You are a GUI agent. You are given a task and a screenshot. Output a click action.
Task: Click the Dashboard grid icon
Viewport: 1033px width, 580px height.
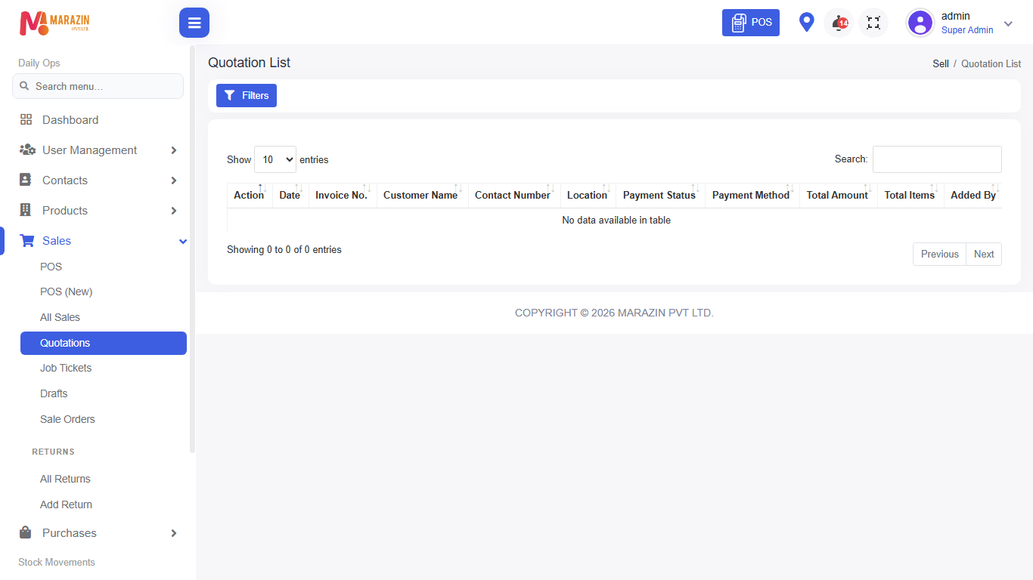tap(26, 119)
